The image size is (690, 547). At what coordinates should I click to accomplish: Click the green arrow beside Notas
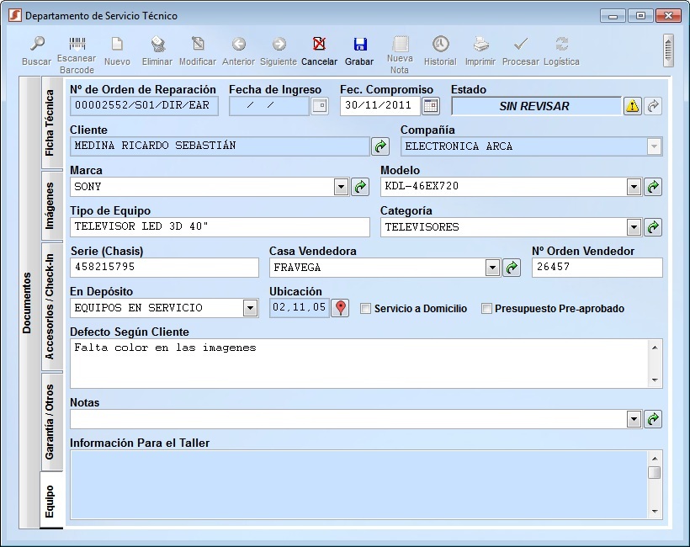[653, 419]
